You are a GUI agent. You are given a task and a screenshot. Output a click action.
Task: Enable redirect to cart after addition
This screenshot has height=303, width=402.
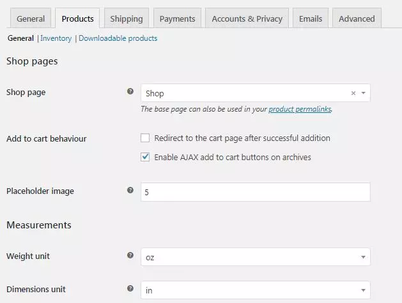(x=145, y=138)
